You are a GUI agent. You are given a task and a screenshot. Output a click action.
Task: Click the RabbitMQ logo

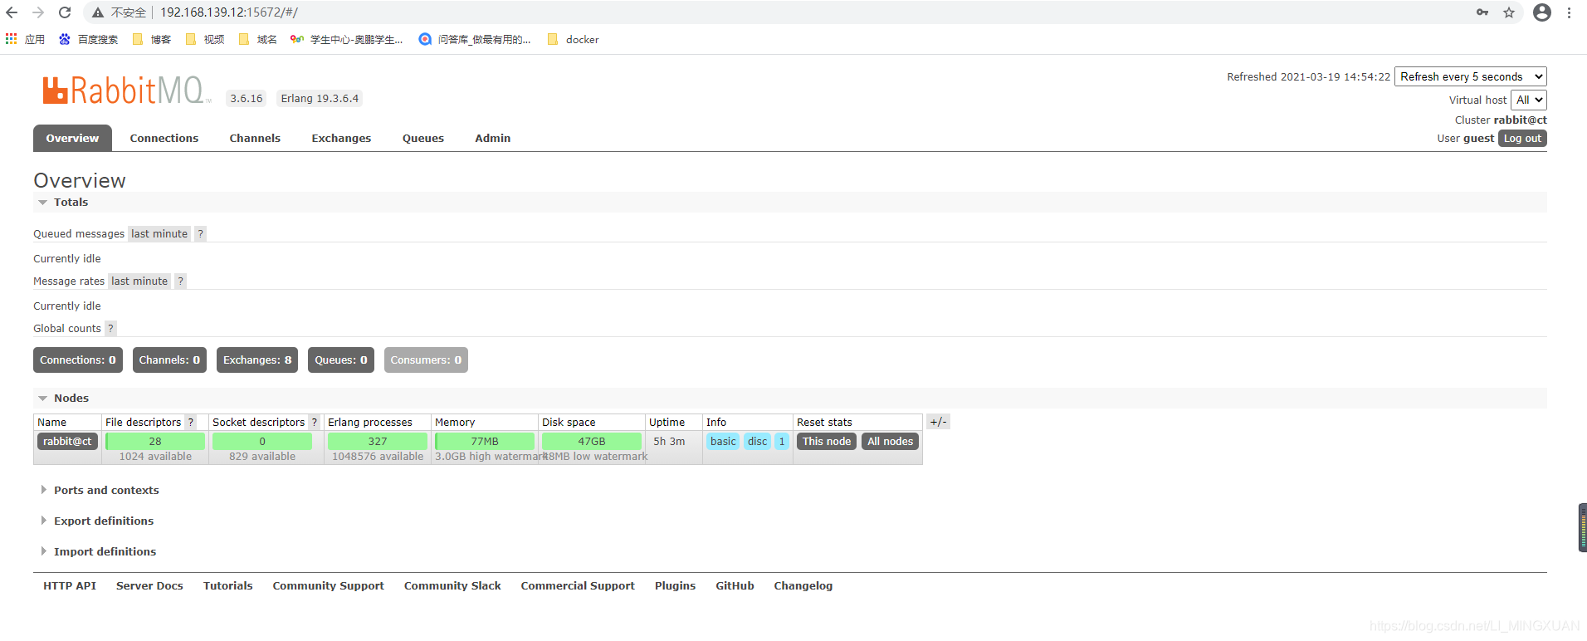coord(126,91)
